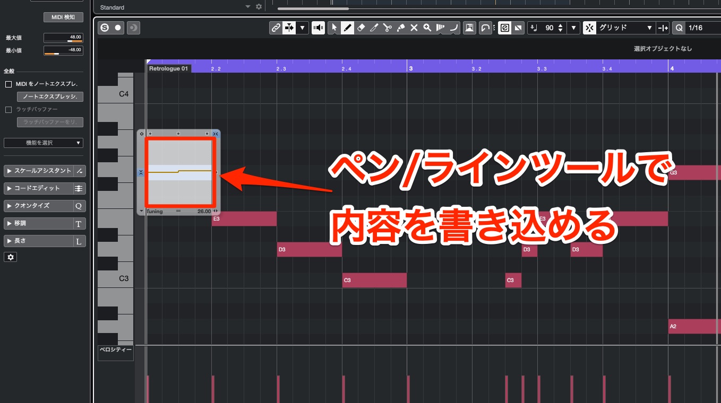721x403 pixels.
Task: Click the indicate transpositions icon
Action: pos(518,28)
